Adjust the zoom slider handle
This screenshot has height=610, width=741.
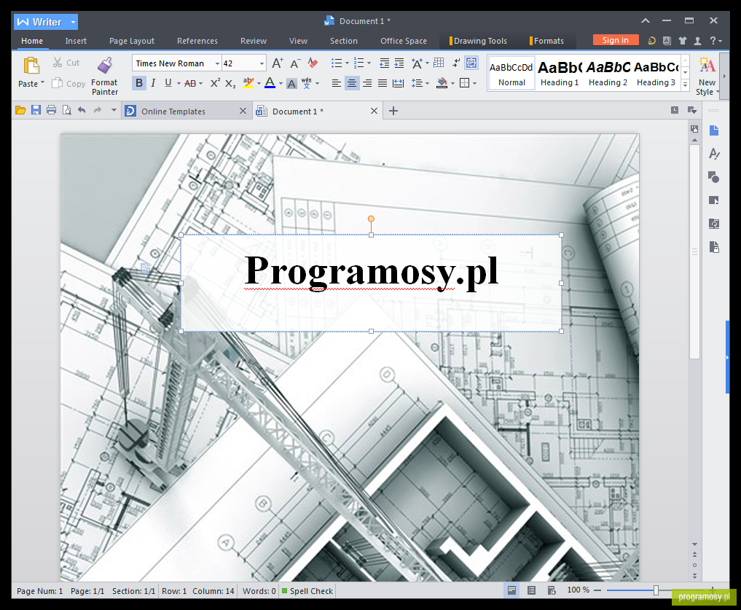point(656,590)
